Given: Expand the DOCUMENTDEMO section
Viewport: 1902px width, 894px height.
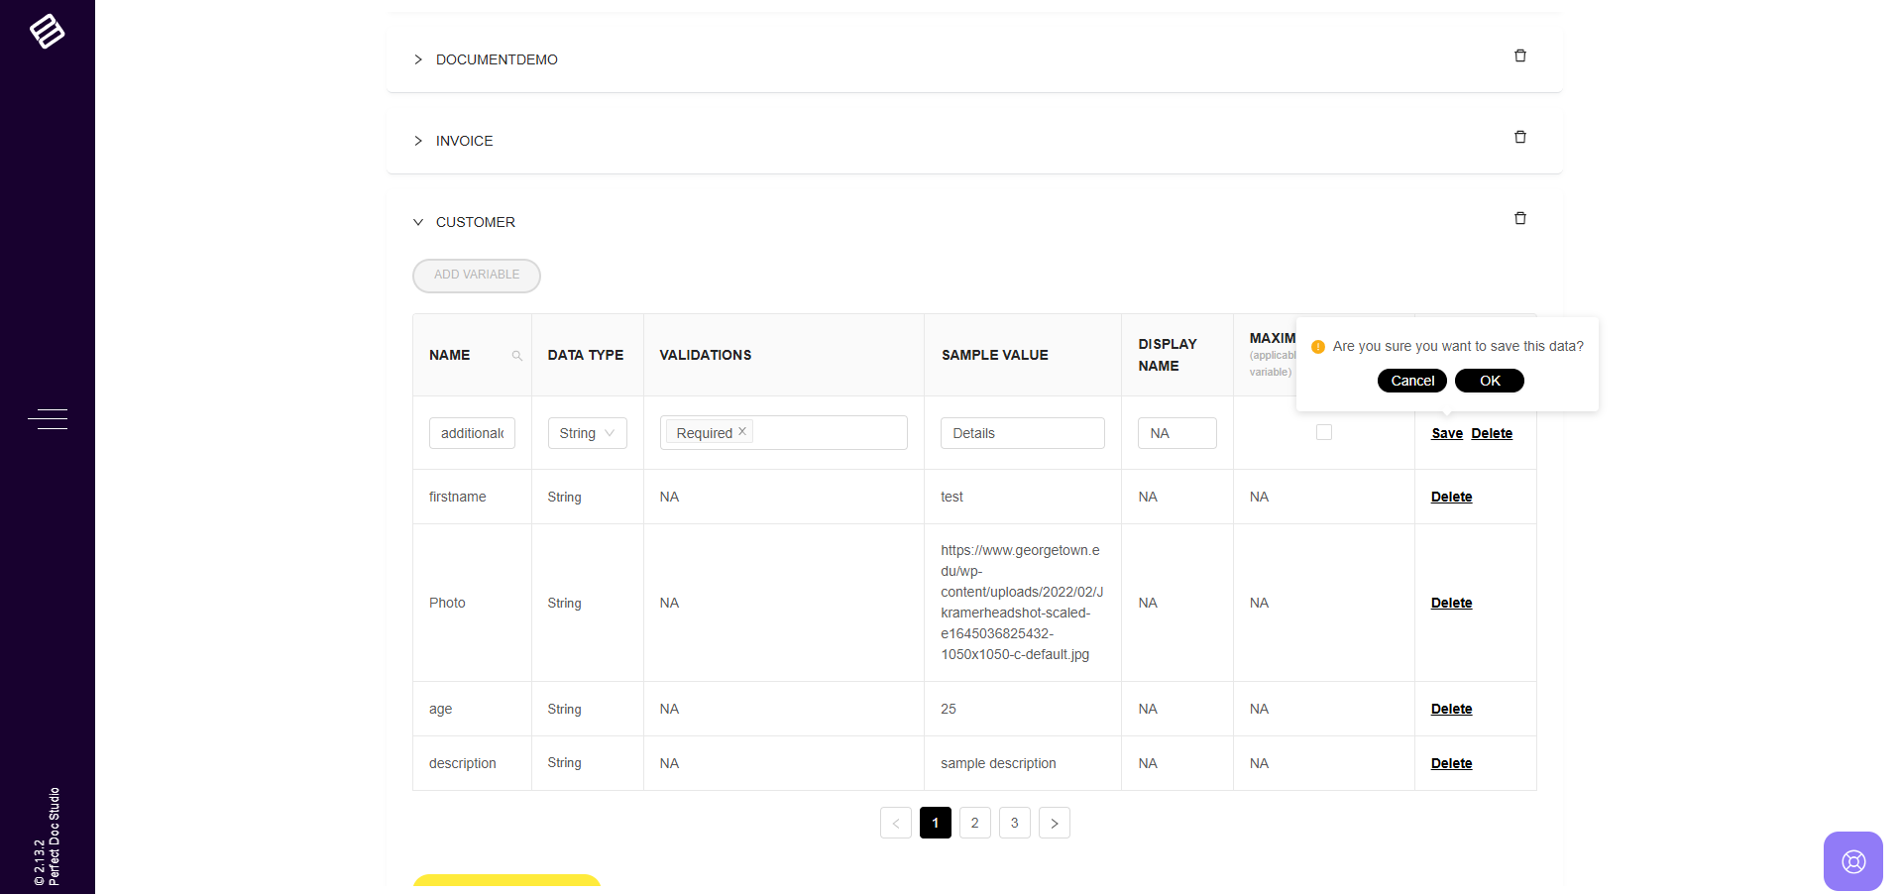Looking at the screenshot, I should (418, 59).
